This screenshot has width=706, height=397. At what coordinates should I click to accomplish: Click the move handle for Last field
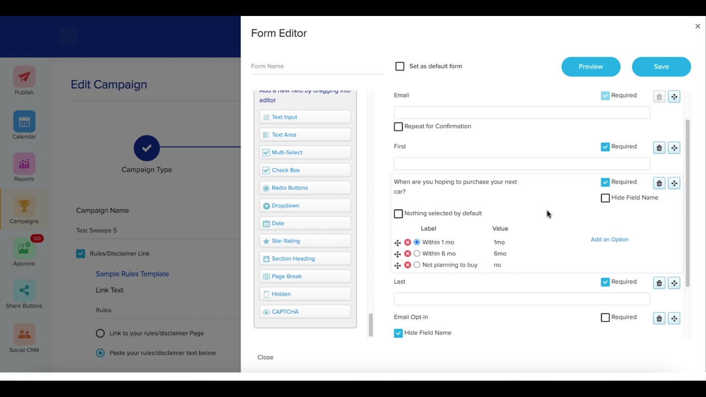tap(674, 283)
